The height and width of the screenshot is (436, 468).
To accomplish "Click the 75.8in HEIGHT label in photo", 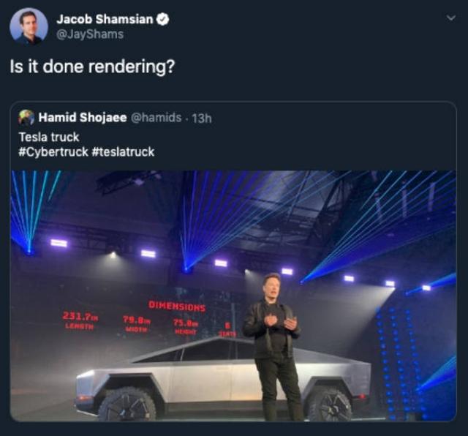I will 185,323.
